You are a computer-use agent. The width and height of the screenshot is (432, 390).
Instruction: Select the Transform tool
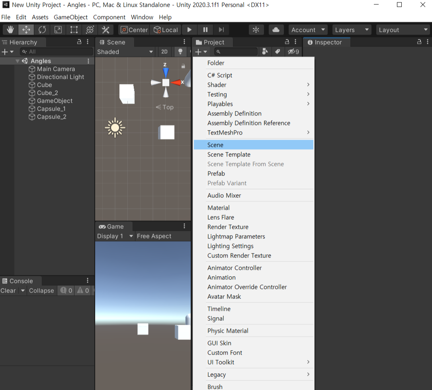coord(90,30)
